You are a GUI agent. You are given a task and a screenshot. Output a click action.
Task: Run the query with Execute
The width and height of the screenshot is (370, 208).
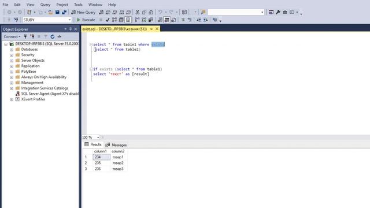86,20
